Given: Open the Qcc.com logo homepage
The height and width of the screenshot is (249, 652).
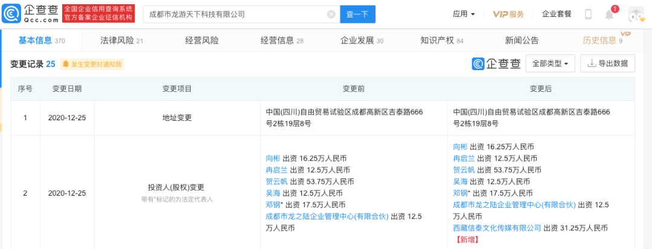Looking at the screenshot, I should tap(30, 14).
